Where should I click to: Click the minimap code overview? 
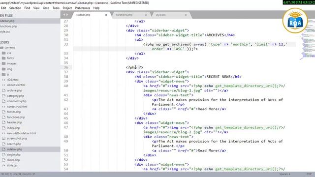coord(307,39)
